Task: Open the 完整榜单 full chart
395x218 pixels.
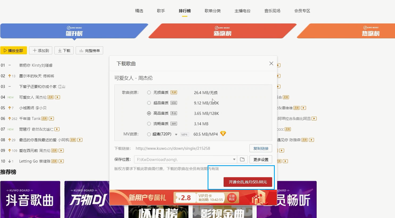Action: (89, 51)
